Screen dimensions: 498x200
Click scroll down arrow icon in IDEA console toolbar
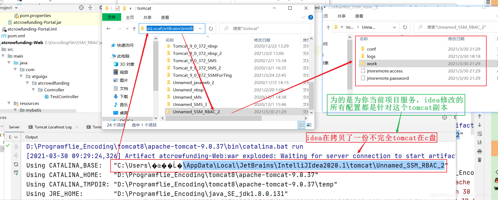point(480,125)
